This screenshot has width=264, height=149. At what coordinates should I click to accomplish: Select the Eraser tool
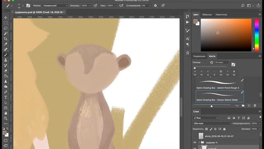point(5,71)
